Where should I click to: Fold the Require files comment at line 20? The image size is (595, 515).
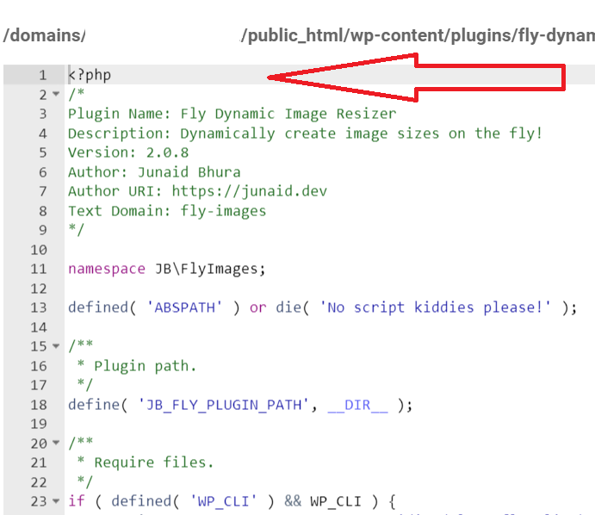click(56, 443)
